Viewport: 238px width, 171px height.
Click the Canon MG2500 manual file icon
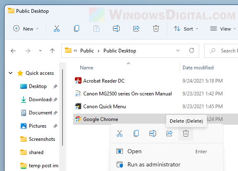coord(78,93)
